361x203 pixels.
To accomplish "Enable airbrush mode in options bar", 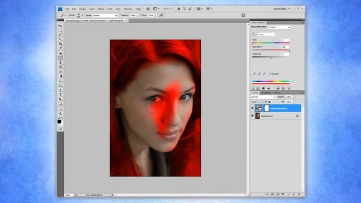I will point(161,15).
